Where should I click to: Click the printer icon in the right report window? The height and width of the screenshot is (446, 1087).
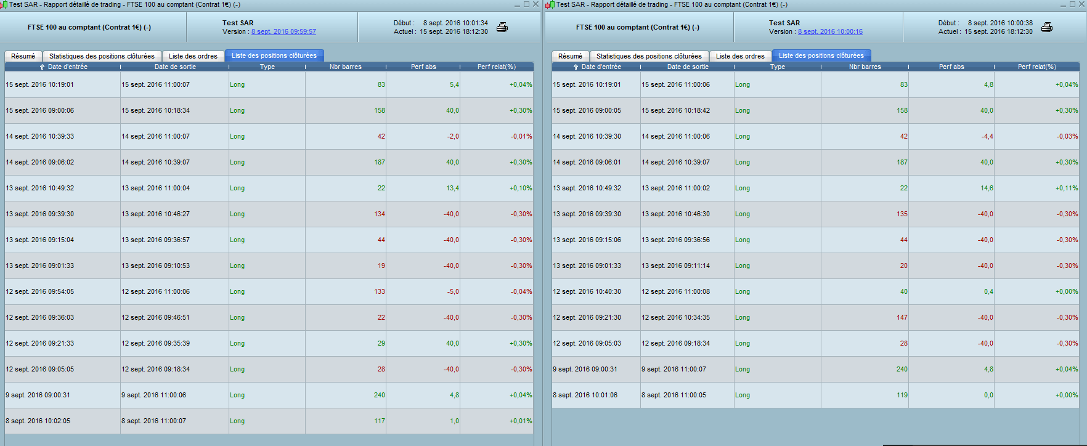pyautogui.click(x=1047, y=27)
